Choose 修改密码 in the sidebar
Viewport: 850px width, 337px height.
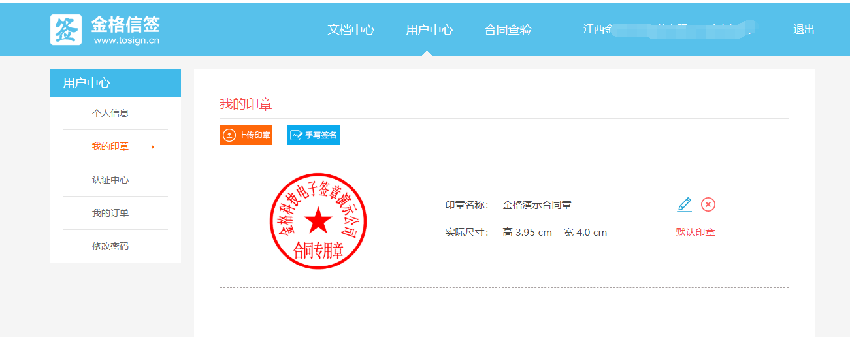(110, 246)
